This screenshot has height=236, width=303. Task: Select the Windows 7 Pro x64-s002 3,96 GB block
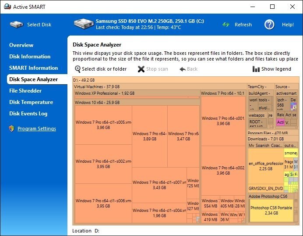[223, 170]
